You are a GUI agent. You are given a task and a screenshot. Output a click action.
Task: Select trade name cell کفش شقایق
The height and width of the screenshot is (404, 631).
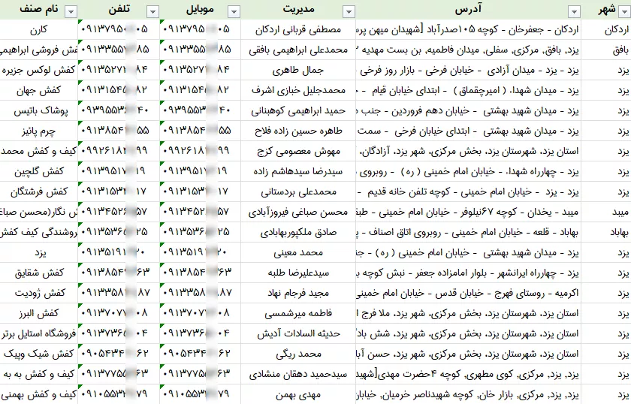coord(38,273)
